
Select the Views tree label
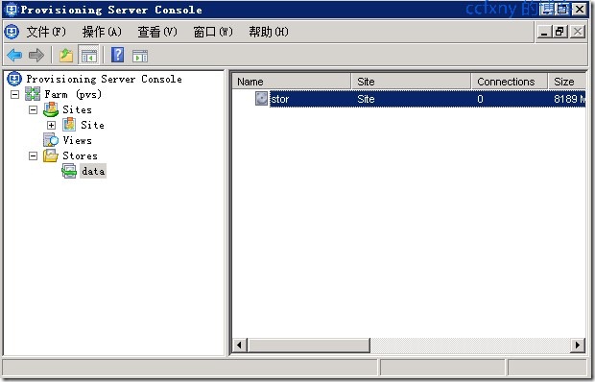click(x=77, y=140)
